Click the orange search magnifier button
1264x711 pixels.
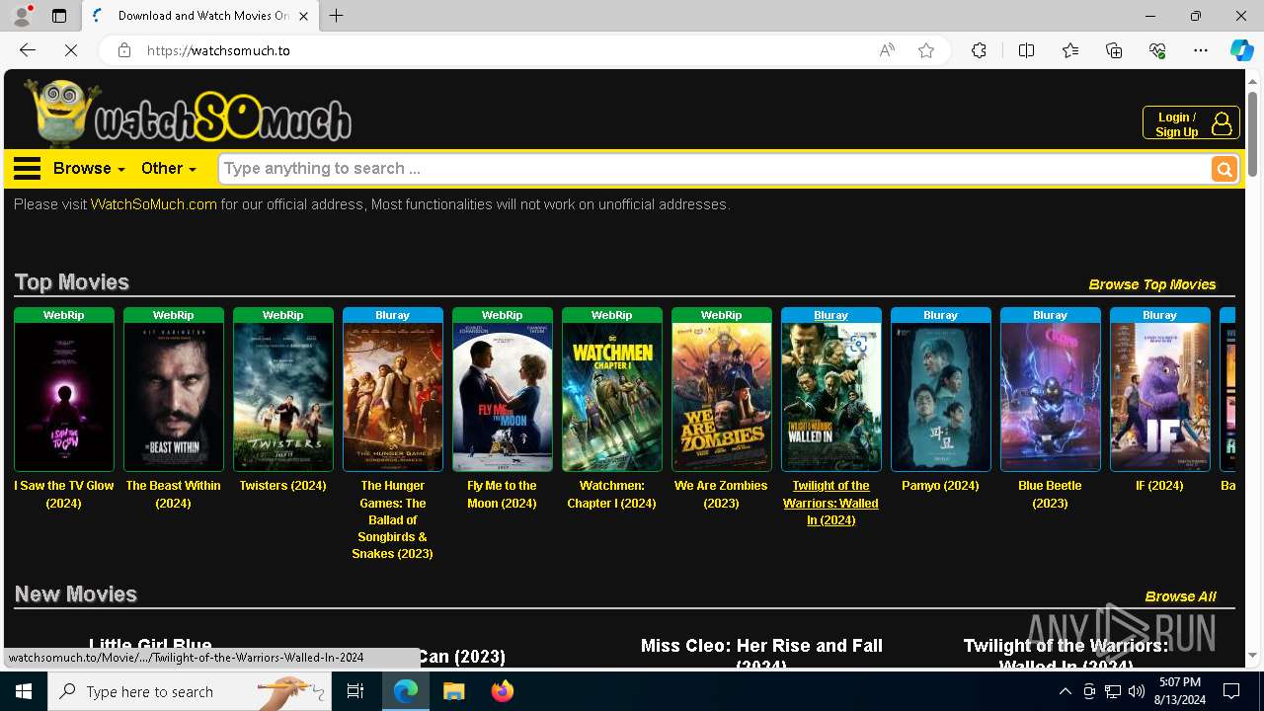pos(1224,169)
